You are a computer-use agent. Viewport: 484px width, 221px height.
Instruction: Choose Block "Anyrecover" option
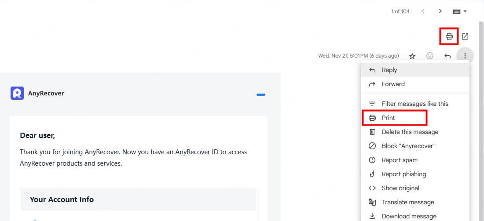pyautogui.click(x=408, y=146)
